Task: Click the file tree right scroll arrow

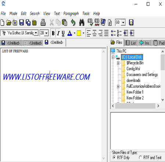Action: 158,106
